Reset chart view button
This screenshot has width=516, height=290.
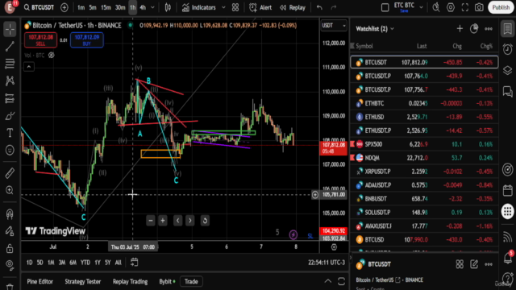click(x=205, y=221)
